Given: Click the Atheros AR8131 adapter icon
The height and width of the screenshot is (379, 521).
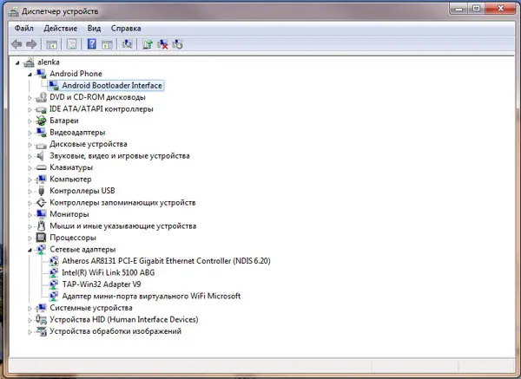Looking at the screenshot, I should [x=54, y=261].
